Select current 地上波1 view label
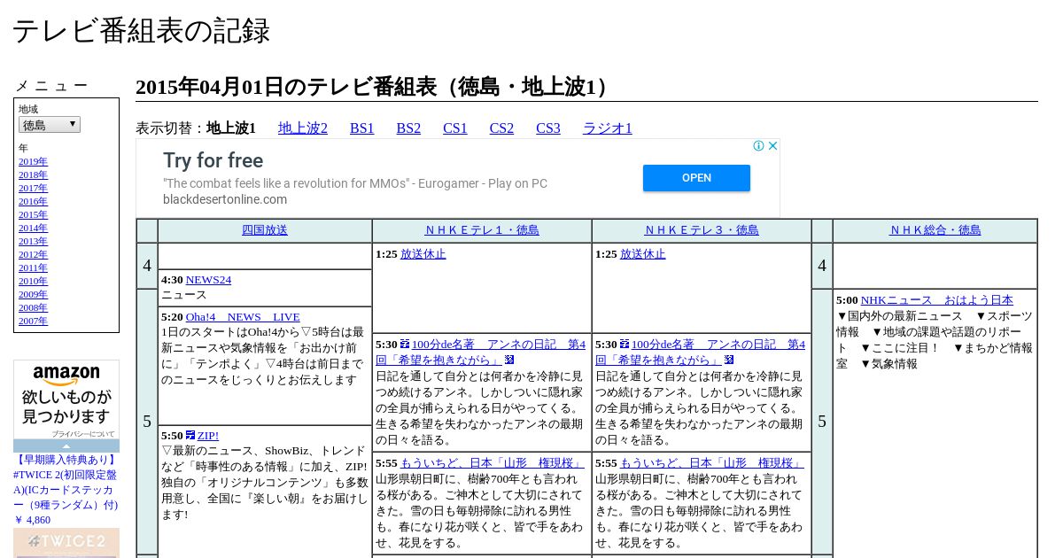Image resolution: width=1063 pixels, height=558 pixels. [231, 128]
